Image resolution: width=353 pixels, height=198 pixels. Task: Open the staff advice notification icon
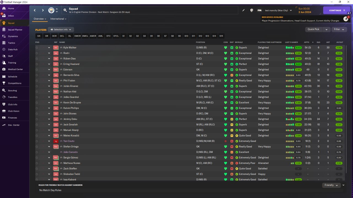[346, 19]
